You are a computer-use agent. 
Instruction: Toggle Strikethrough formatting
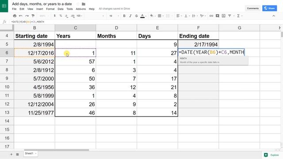(x=137, y=16)
